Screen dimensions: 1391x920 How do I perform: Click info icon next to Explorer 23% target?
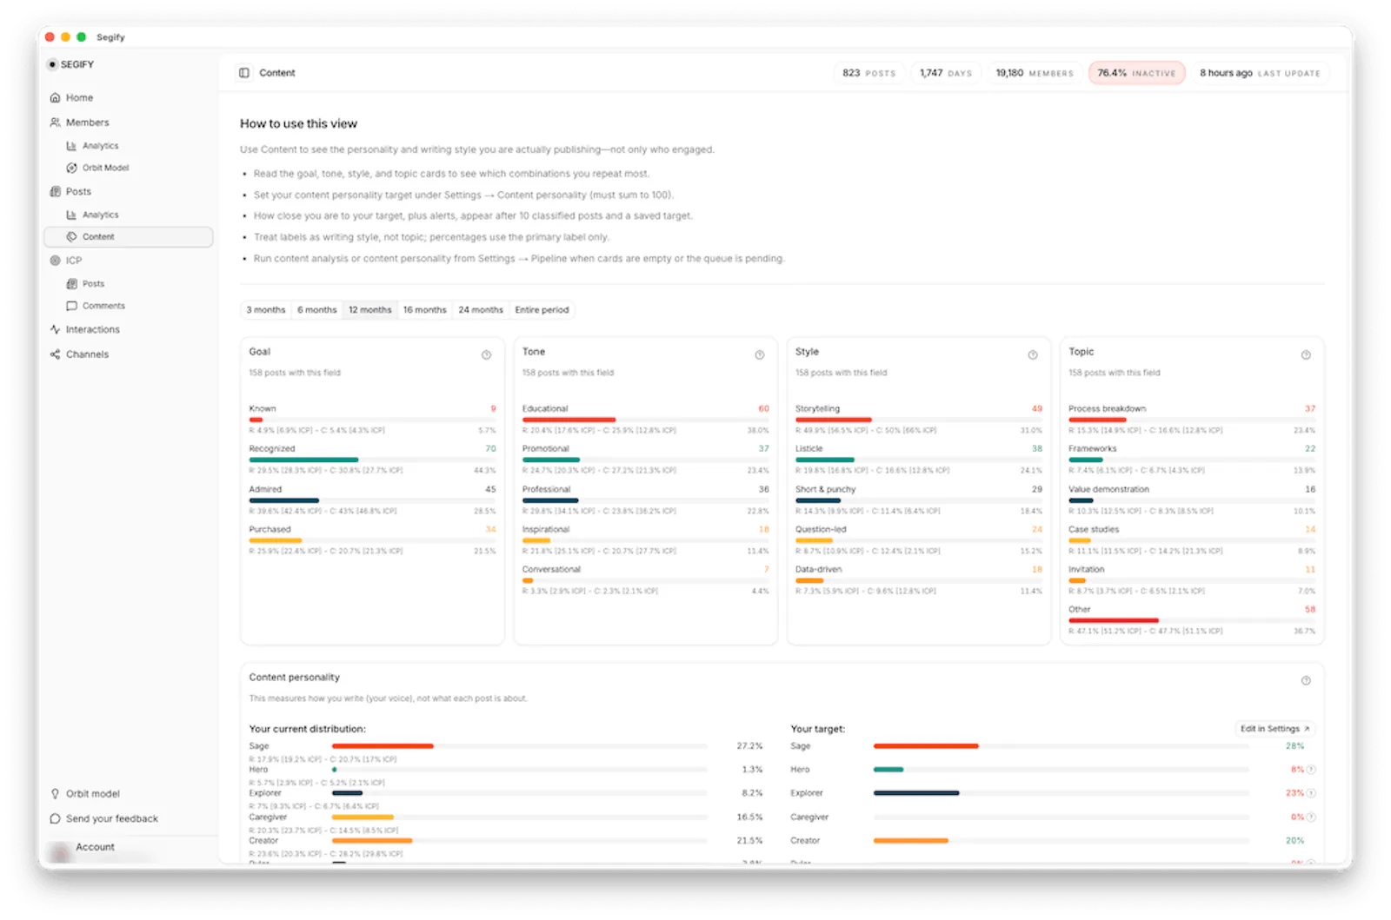click(x=1311, y=793)
